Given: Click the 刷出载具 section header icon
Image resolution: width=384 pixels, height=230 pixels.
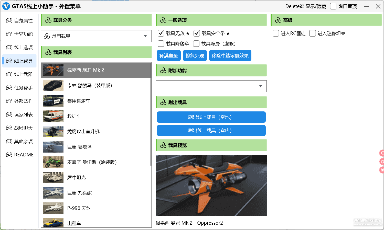Looking at the screenshot, I should point(163,102).
